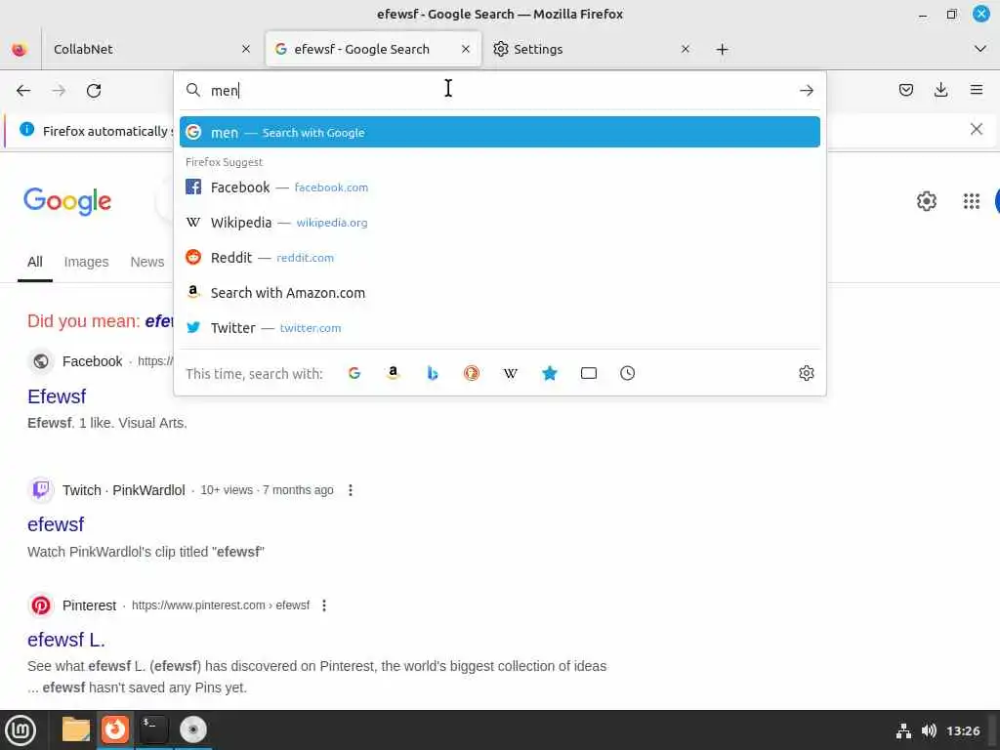
Task: Search bookmarks via the star icon
Action: [x=549, y=373]
